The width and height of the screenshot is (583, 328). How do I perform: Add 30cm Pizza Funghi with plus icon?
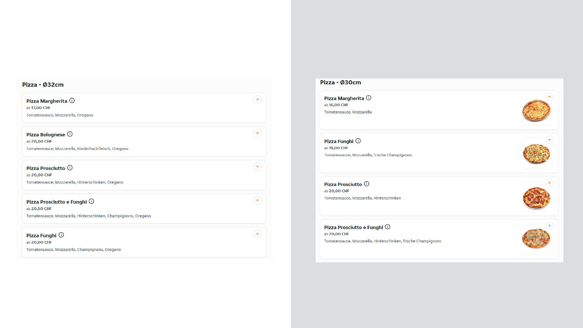[549, 139]
